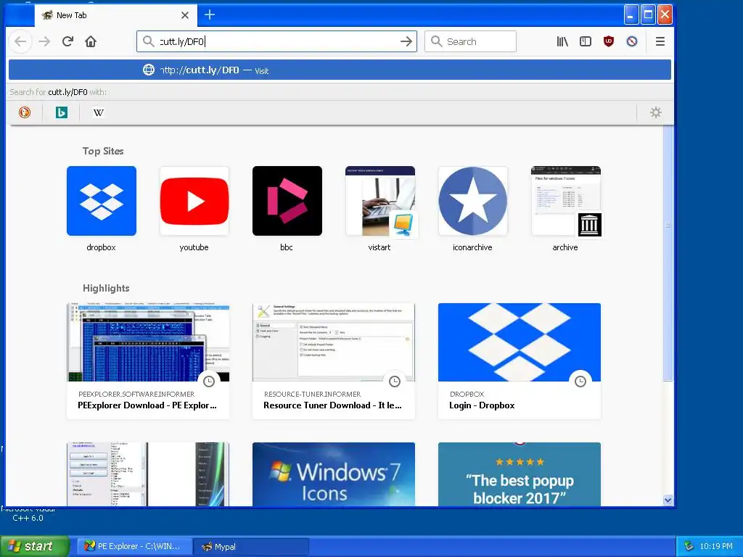The height and width of the screenshot is (557, 743).
Task: Open the Library icon in toolbar
Action: (x=562, y=41)
